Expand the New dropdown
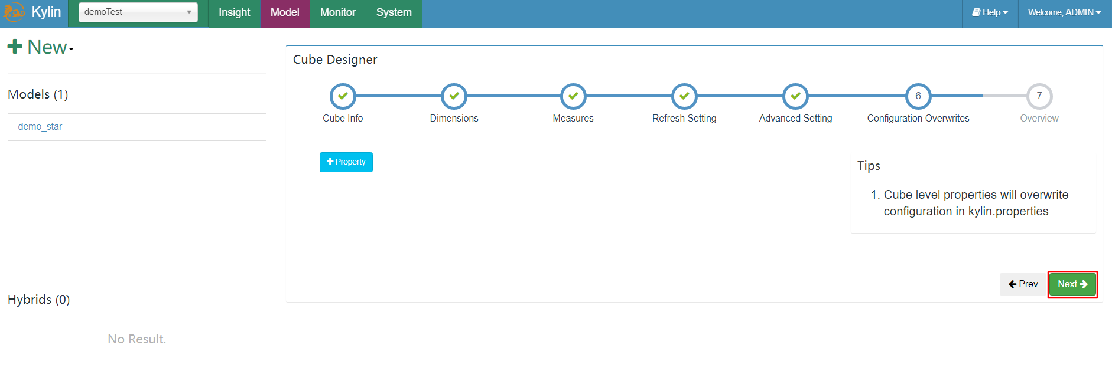1112x371 pixels. pos(41,47)
